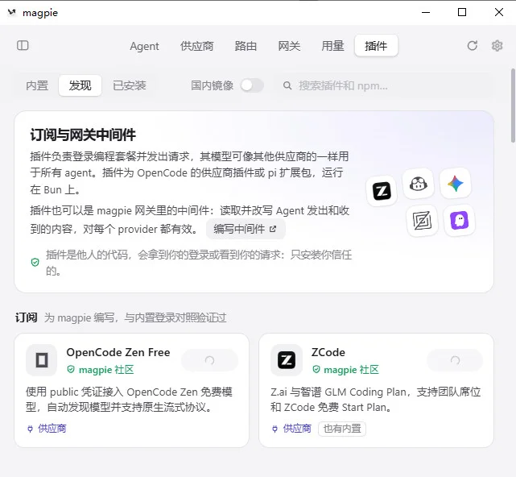516x477 pixels.
Task: Select the 插件 tab
Action: (x=376, y=46)
